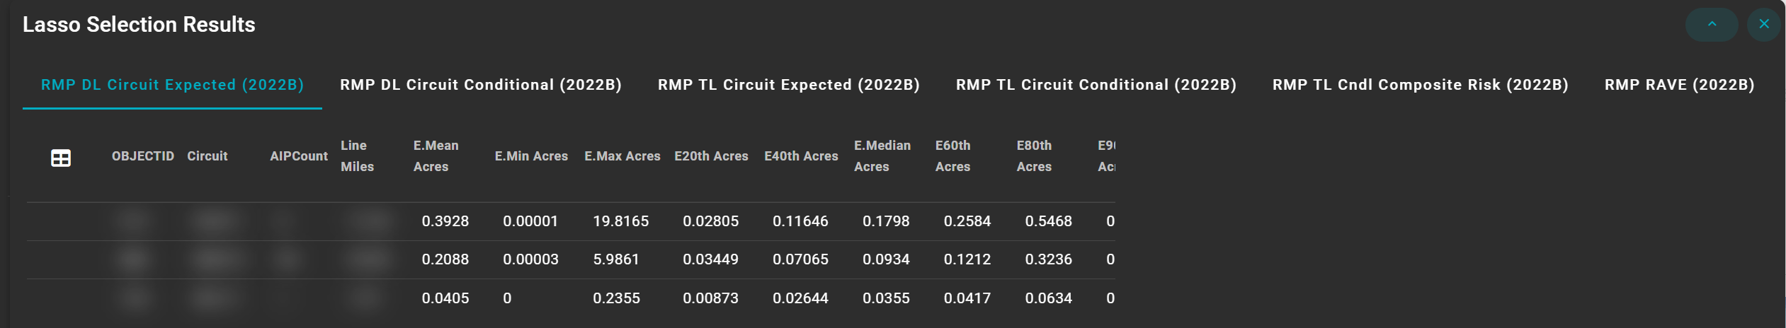Click the 0.0405 mean acres row
The image size is (1786, 328).
(445, 298)
